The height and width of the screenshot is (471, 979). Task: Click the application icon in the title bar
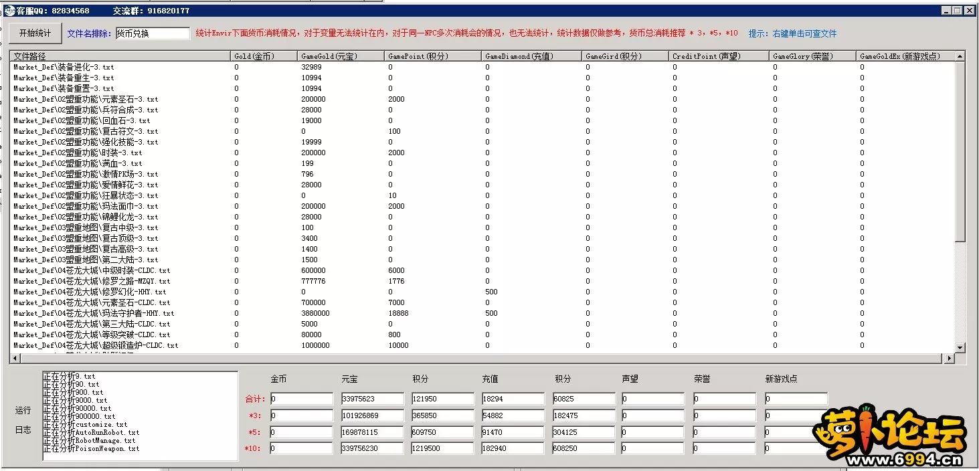(9, 11)
